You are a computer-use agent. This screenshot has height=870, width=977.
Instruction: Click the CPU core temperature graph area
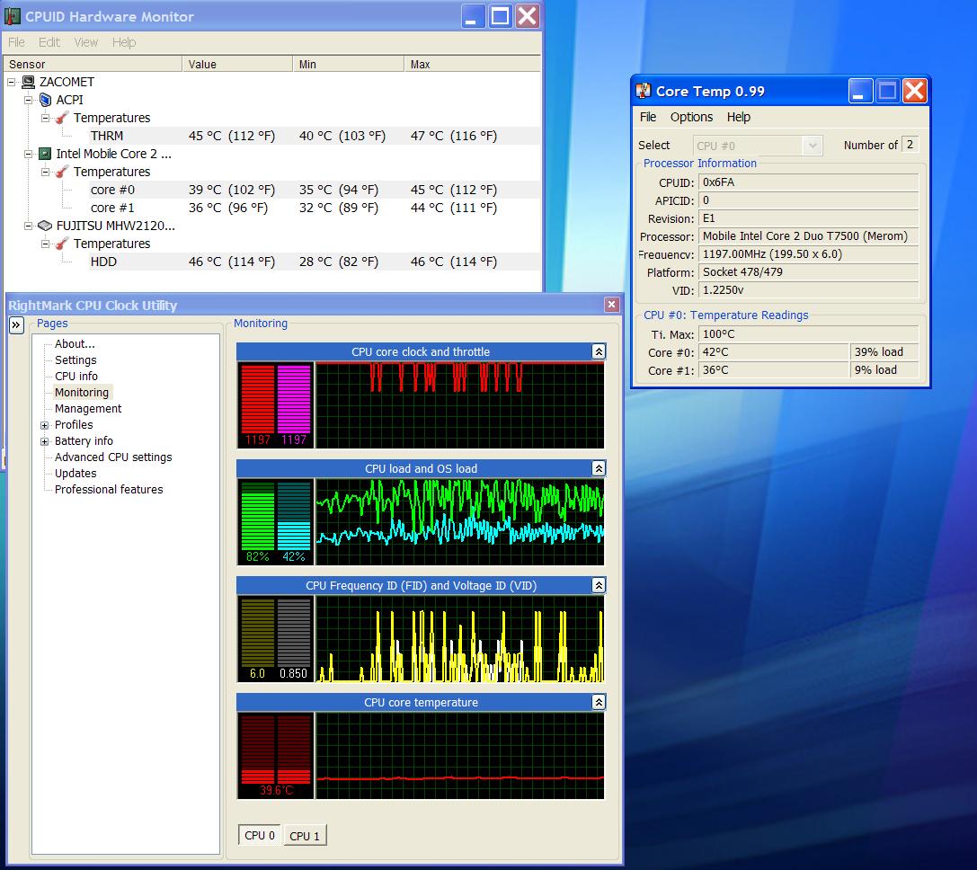tap(460, 755)
